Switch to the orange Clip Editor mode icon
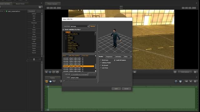 click(47, 82)
